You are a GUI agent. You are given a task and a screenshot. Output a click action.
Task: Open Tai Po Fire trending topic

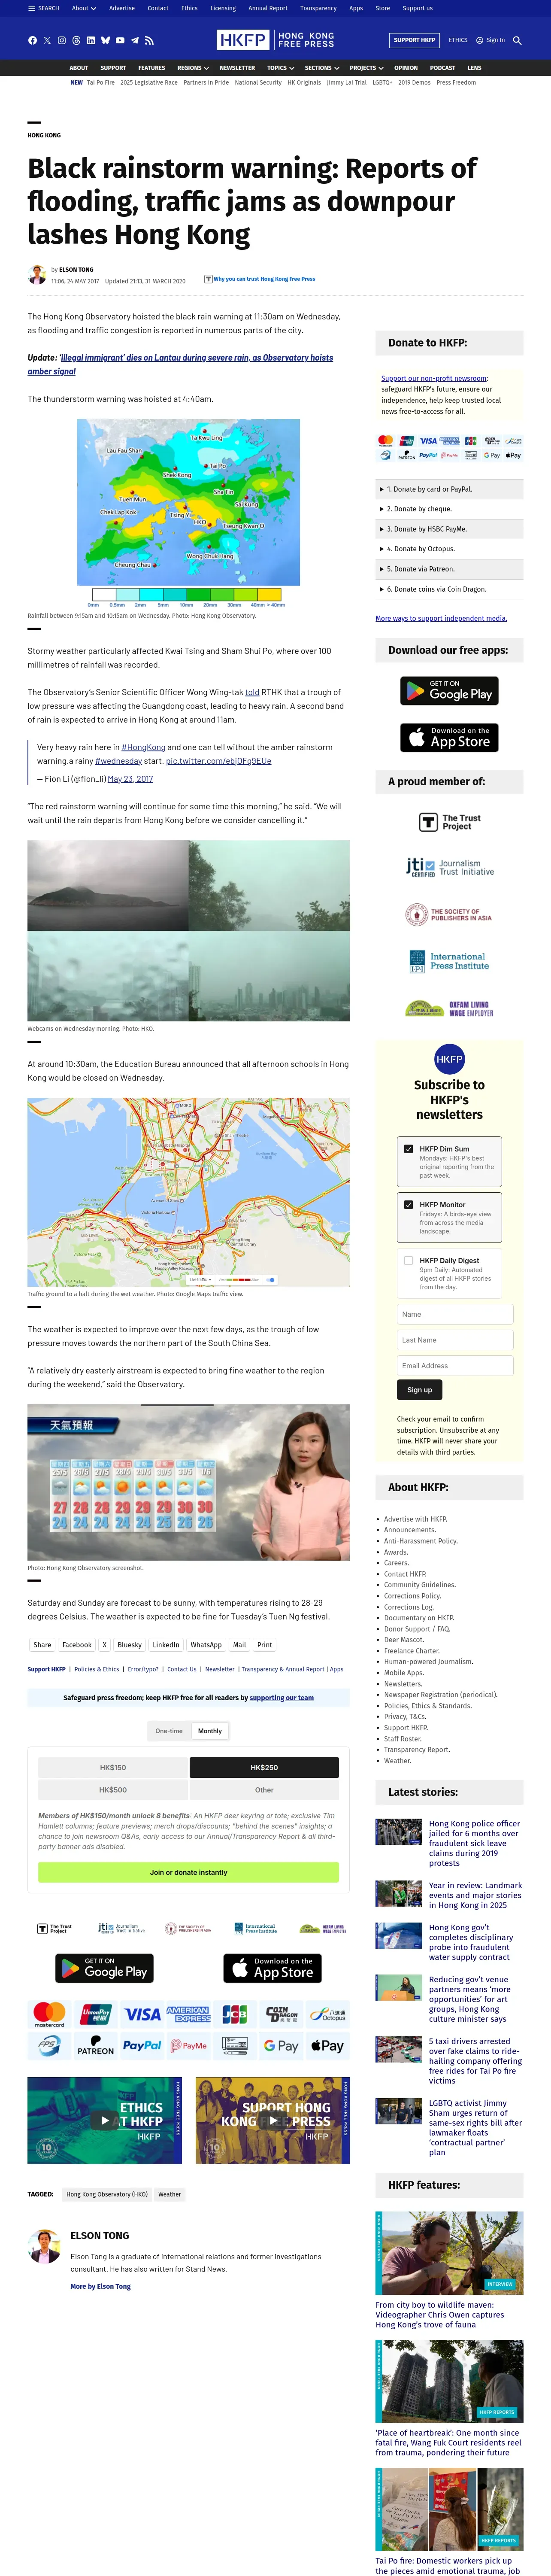tap(101, 83)
